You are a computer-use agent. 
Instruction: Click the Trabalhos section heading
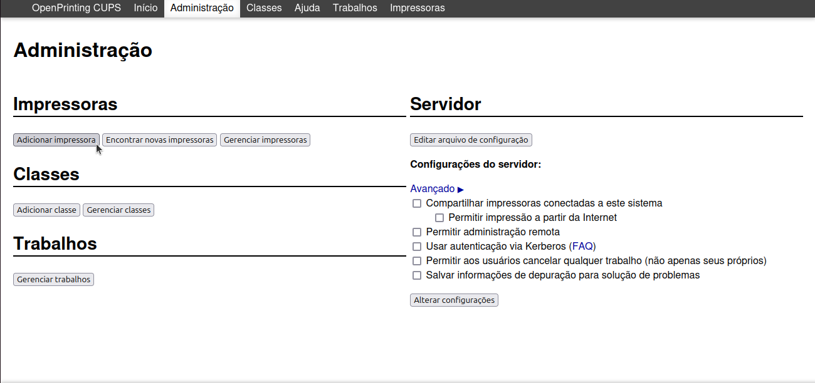tap(55, 243)
